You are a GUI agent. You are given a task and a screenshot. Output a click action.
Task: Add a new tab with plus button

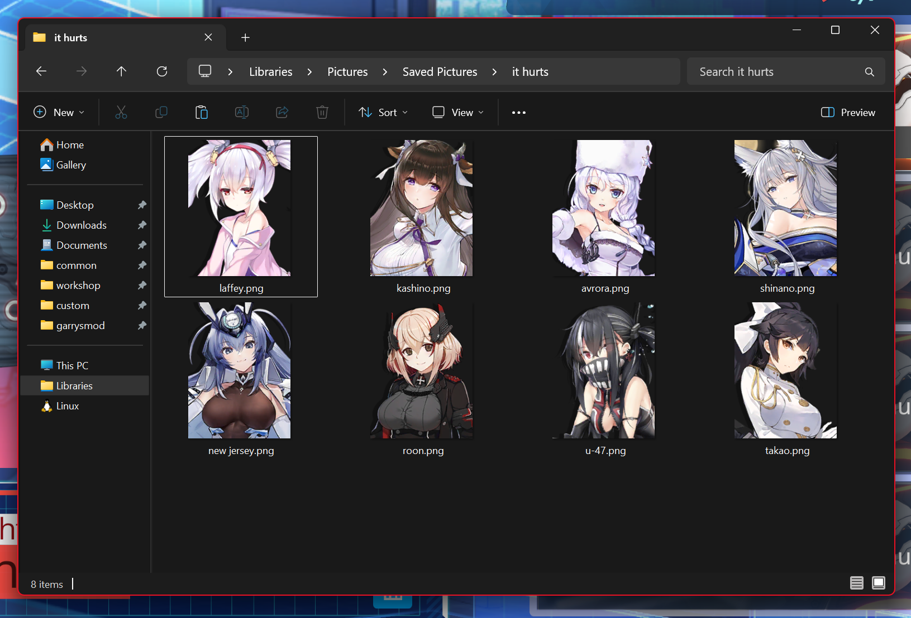pos(245,37)
